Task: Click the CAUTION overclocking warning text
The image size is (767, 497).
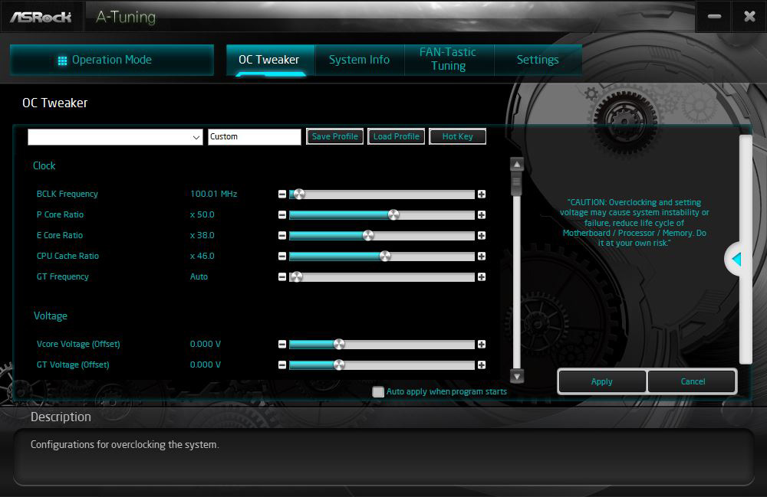Action: point(634,223)
